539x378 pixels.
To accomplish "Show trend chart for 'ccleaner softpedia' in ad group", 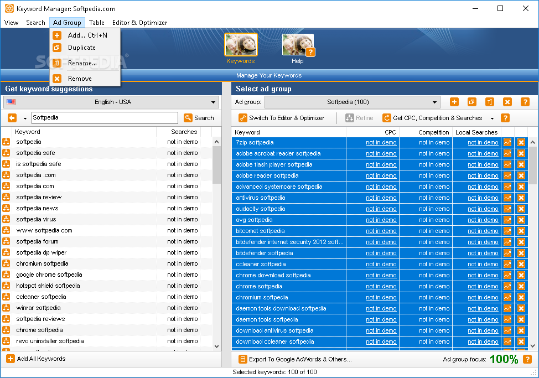I will [x=507, y=264].
